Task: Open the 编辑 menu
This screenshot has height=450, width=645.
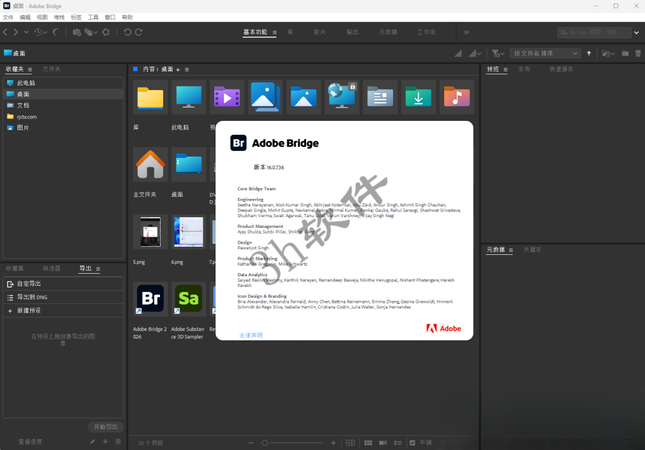Action: pyautogui.click(x=25, y=17)
